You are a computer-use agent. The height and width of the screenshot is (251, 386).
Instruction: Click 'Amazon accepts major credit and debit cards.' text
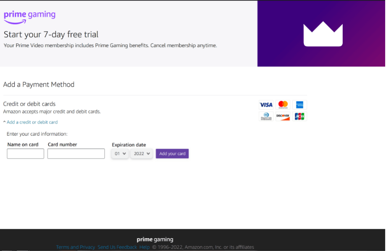(x=52, y=111)
